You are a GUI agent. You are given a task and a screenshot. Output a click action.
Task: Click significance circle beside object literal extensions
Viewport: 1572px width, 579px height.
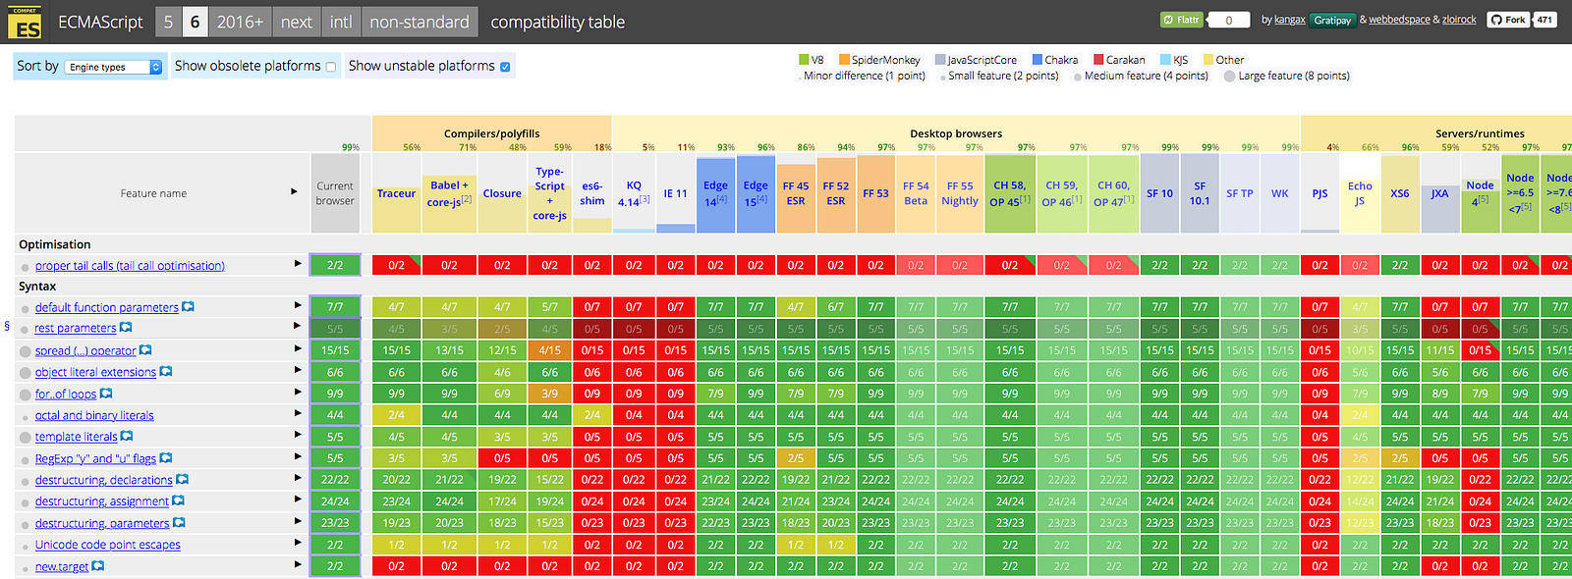click(26, 373)
